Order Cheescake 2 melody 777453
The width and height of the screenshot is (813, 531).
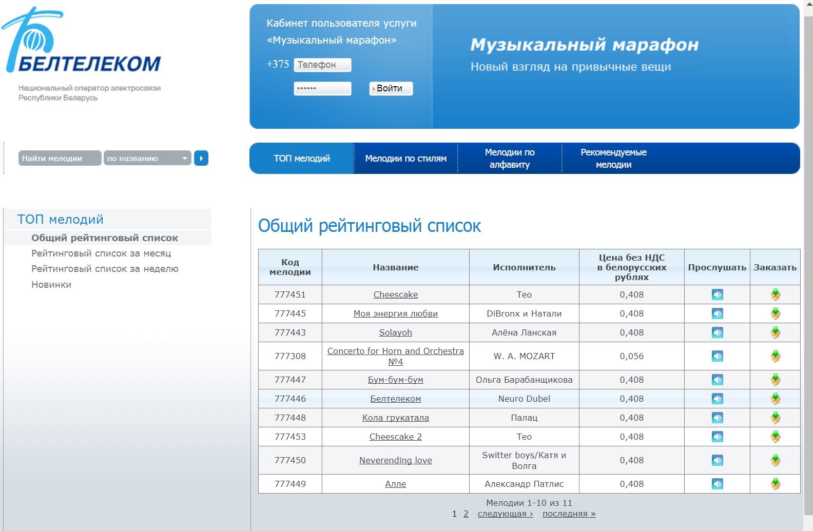click(776, 437)
